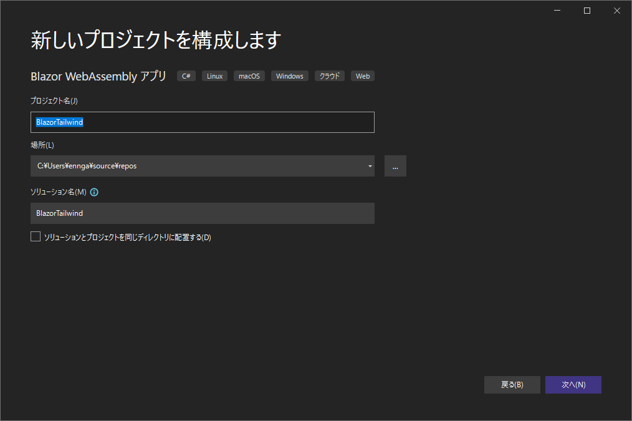Minimize the dialog window
This screenshot has height=421, width=632.
pyautogui.click(x=557, y=10)
